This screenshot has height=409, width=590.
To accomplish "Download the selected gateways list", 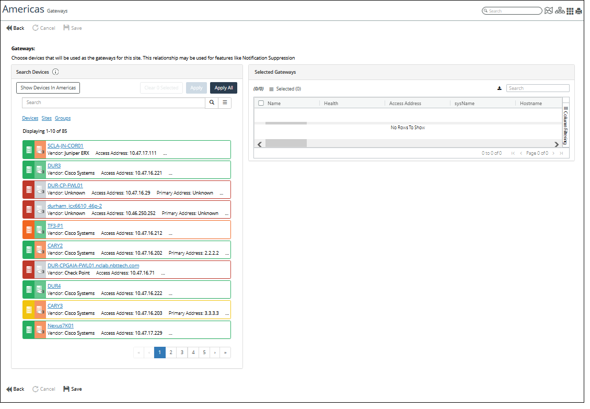I will pyautogui.click(x=499, y=88).
